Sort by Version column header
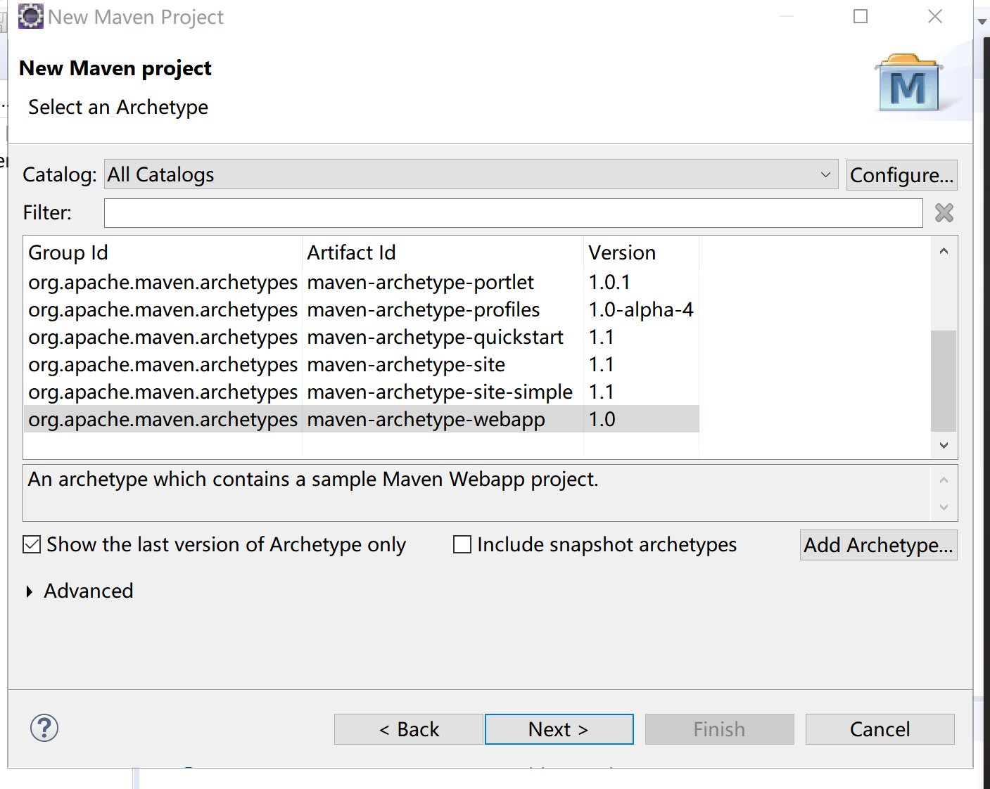990x789 pixels. pos(641,252)
